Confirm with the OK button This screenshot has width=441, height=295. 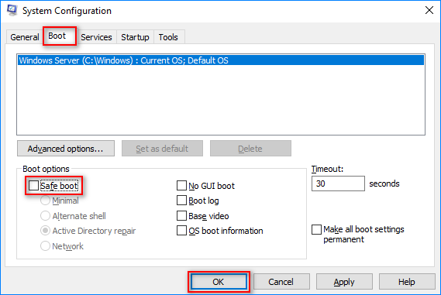point(219,282)
